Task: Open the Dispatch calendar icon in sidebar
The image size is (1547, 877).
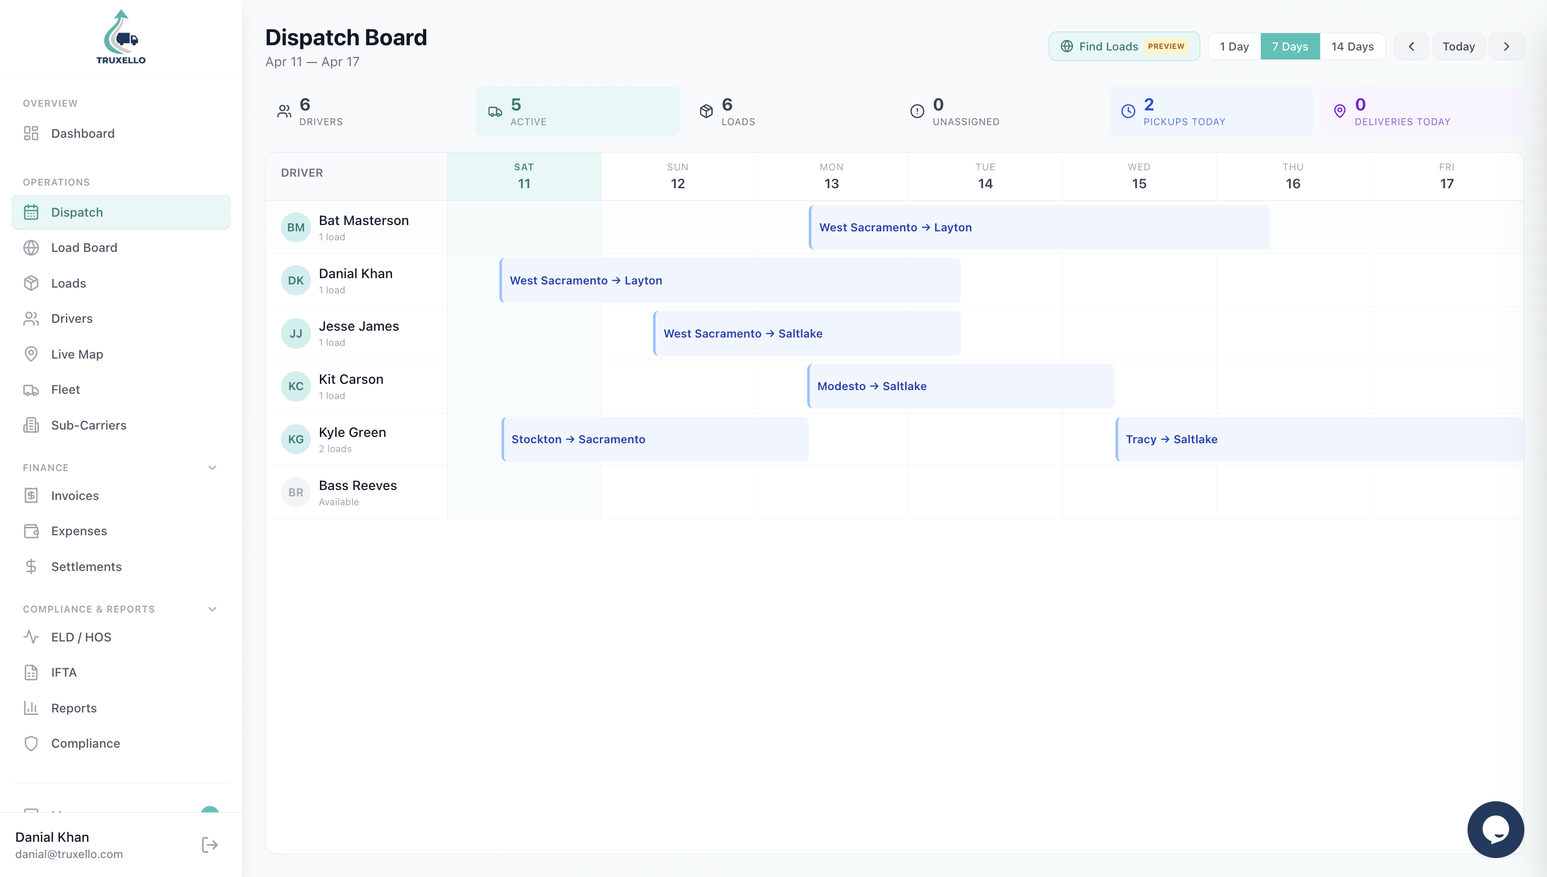Action: [32, 211]
